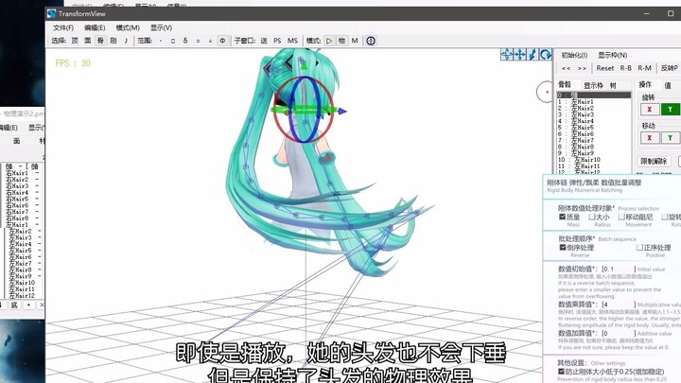Switch to the 显示枠 tab

tap(594, 85)
